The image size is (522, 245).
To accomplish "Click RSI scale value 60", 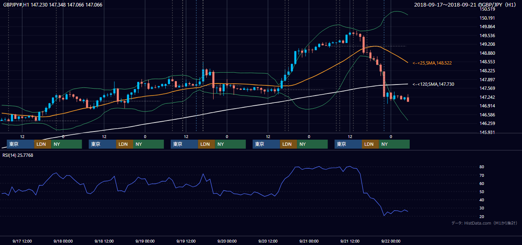I will tap(482, 183).
